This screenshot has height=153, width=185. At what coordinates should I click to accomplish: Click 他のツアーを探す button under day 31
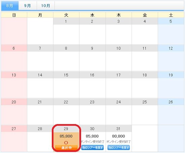coord(119,148)
